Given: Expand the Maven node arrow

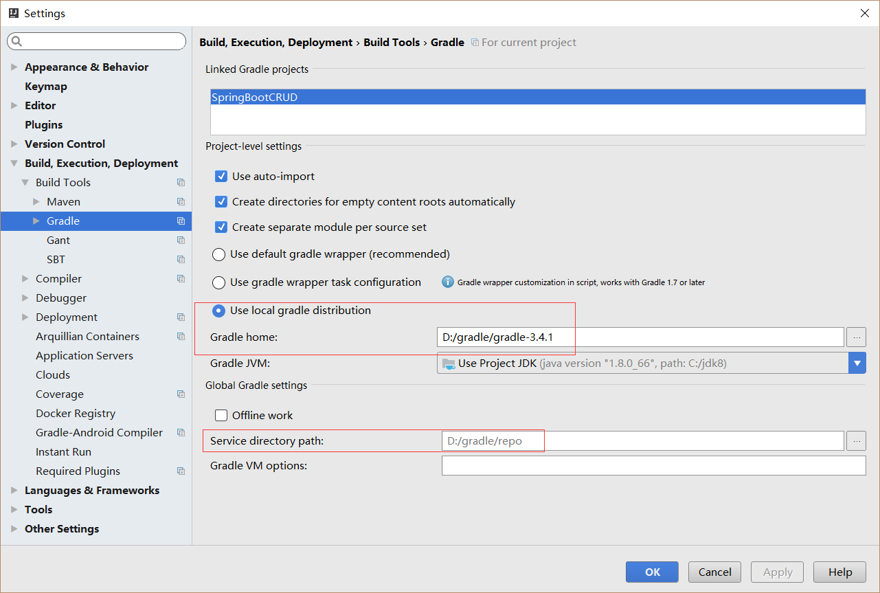Looking at the screenshot, I should (x=36, y=202).
